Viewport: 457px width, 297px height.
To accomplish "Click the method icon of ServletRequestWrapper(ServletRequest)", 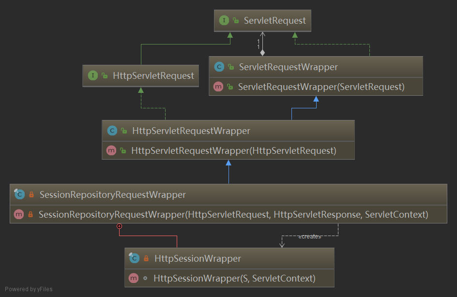I will pyautogui.click(x=218, y=87).
